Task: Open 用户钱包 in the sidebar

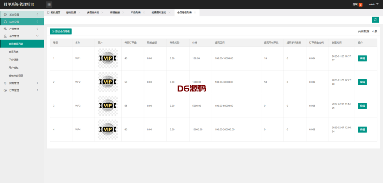Action: pos(22,68)
